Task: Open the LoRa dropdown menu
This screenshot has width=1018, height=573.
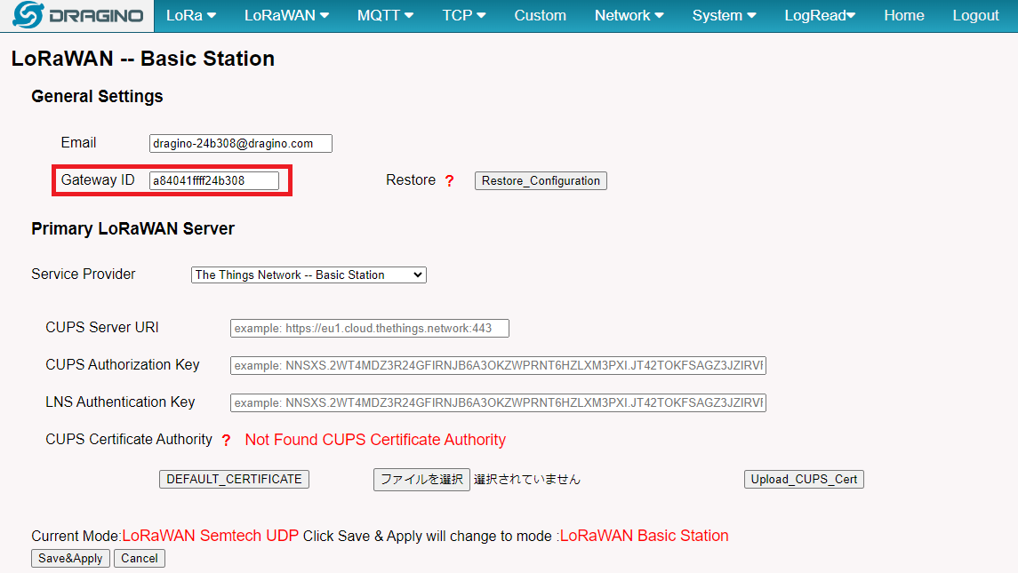Action: 191,16
